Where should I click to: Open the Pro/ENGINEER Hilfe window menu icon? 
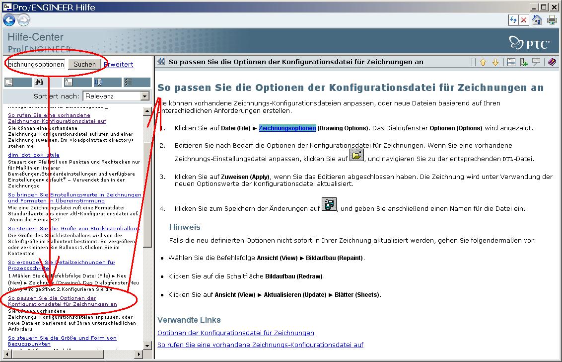[7, 7]
